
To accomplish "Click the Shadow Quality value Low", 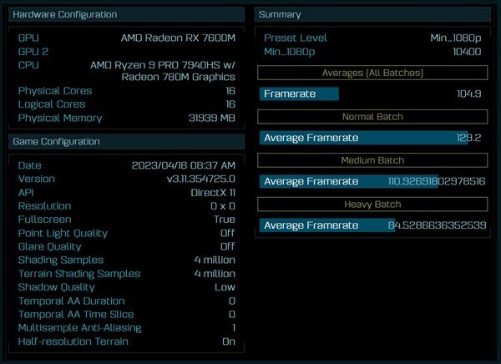I will tap(225, 287).
